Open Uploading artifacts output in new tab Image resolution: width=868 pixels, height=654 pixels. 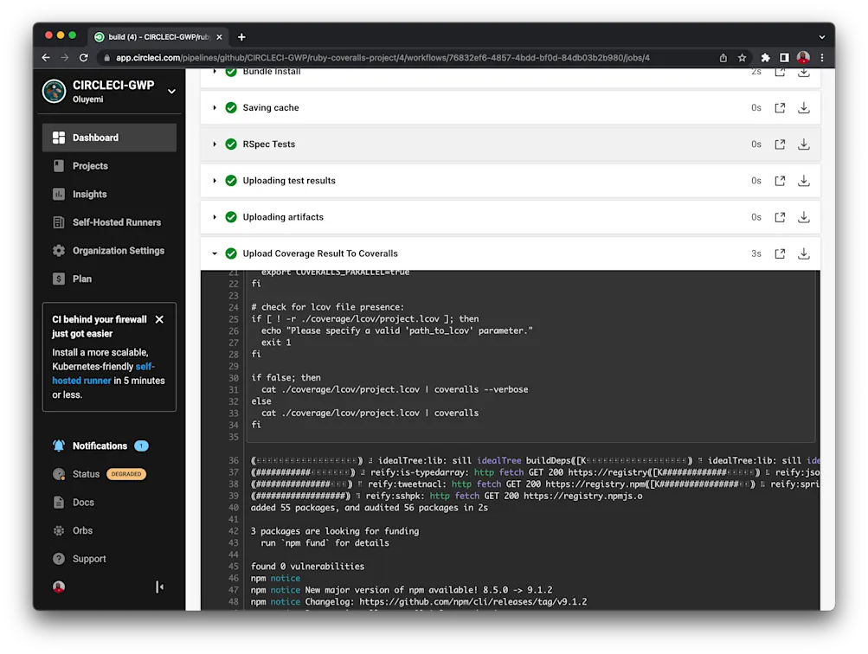tap(780, 217)
